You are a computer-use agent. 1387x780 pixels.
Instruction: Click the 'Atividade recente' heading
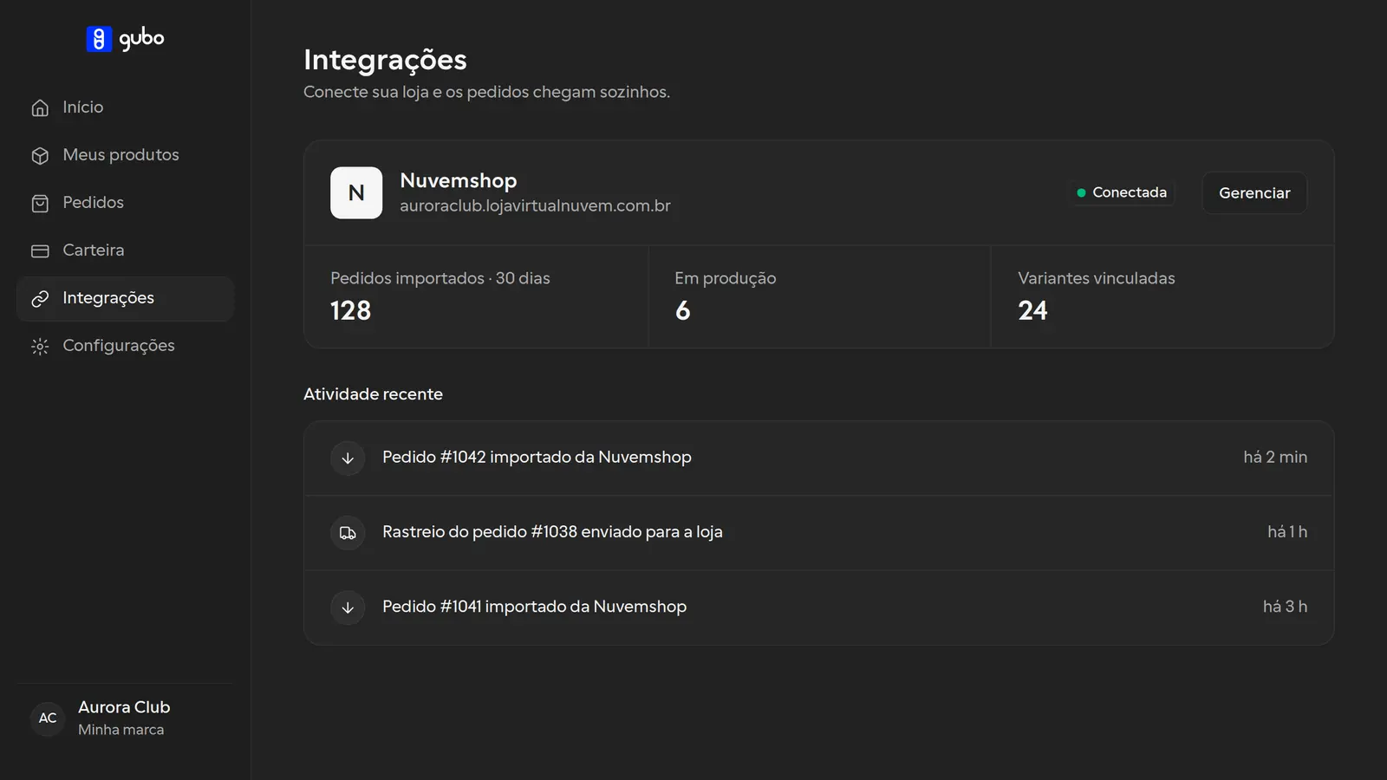point(373,394)
